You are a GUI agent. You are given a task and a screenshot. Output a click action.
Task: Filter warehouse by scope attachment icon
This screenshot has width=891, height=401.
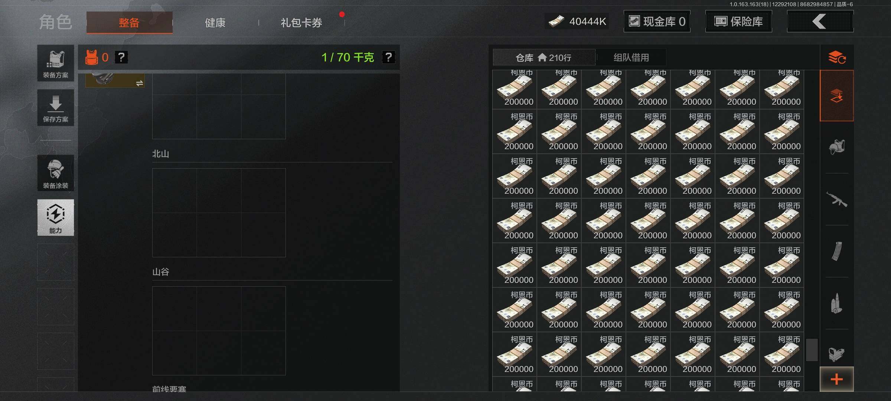coord(837,354)
